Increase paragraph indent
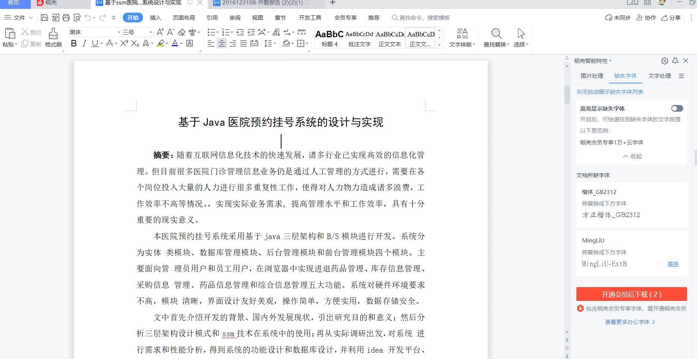The image size is (697, 359). [x=251, y=32]
